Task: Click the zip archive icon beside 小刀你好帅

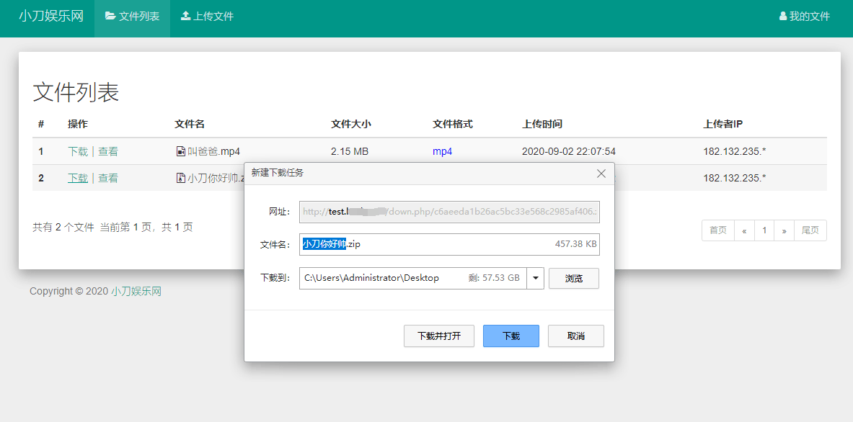Action: [181, 178]
